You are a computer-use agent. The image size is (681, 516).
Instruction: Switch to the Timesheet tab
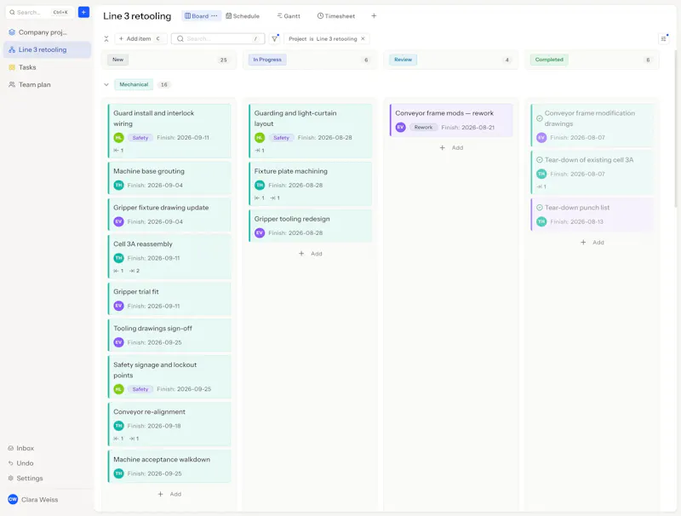336,16
